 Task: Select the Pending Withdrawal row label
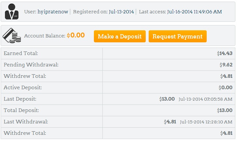coord(31,65)
